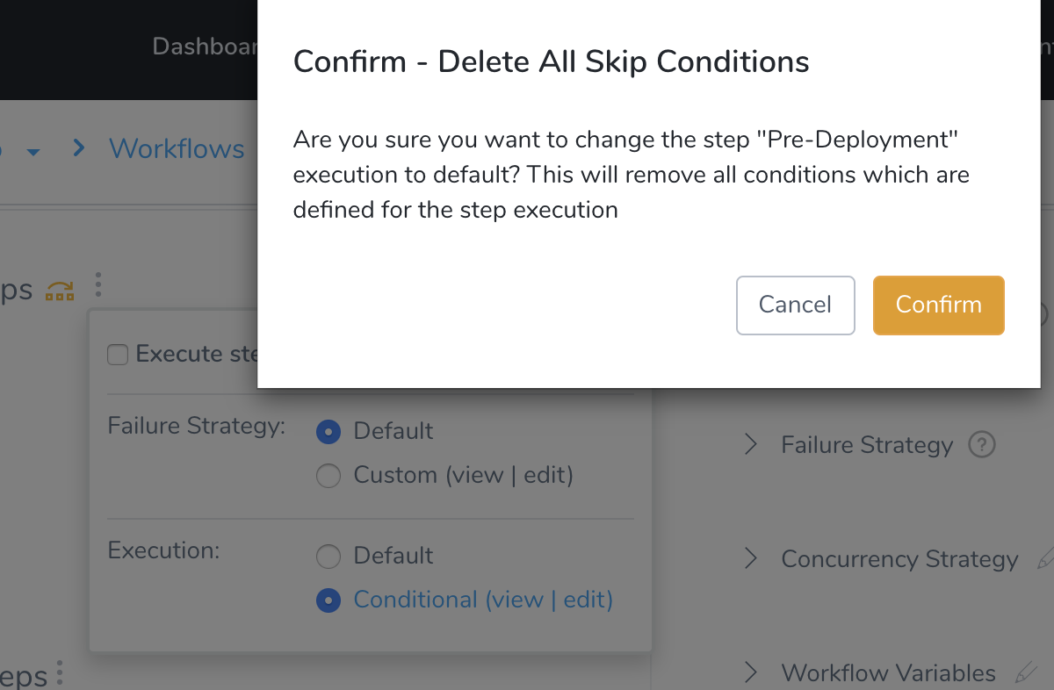
Task: Click the Concurrency Strategy pencil edit icon
Action: [x=1045, y=558]
